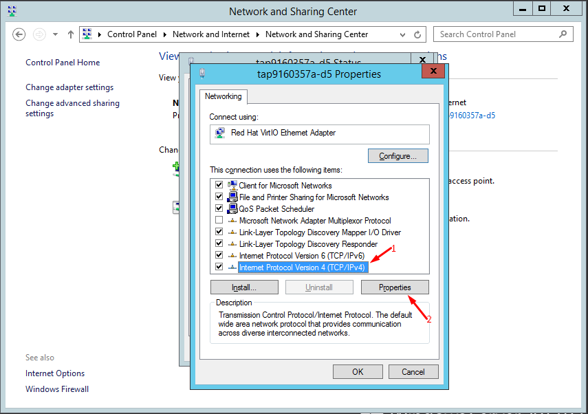The width and height of the screenshot is (588, 414).
Task: Select Internet Protocol Version 4 (TCP/IPv4)
Action: pyautogui.click(x=303, y=268)
